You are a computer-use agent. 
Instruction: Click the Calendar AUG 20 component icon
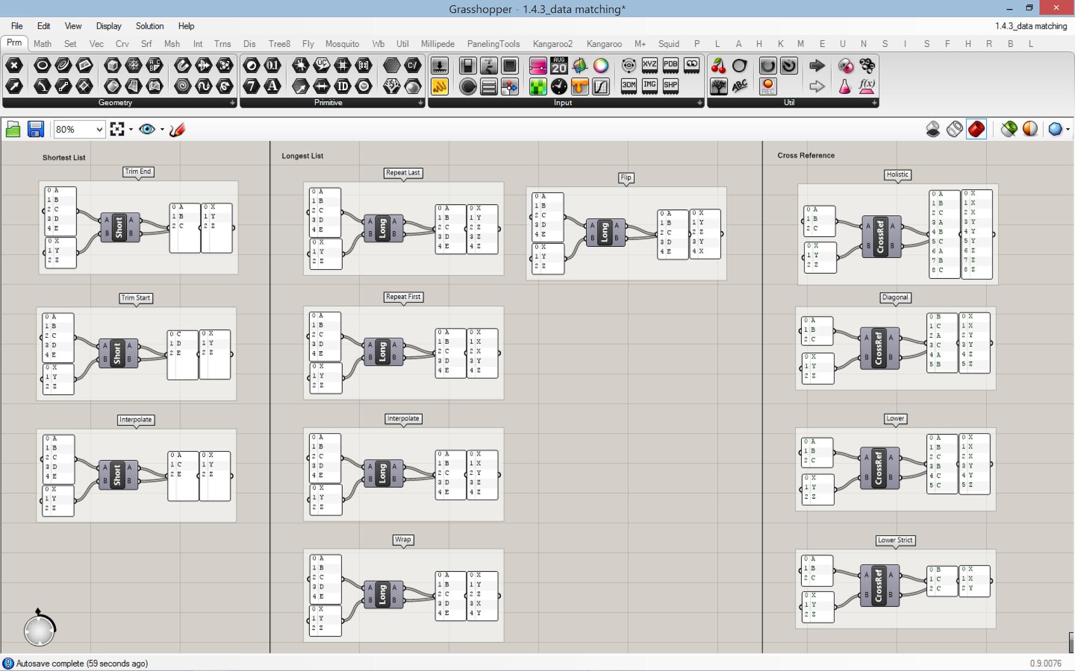pos(559,66)
